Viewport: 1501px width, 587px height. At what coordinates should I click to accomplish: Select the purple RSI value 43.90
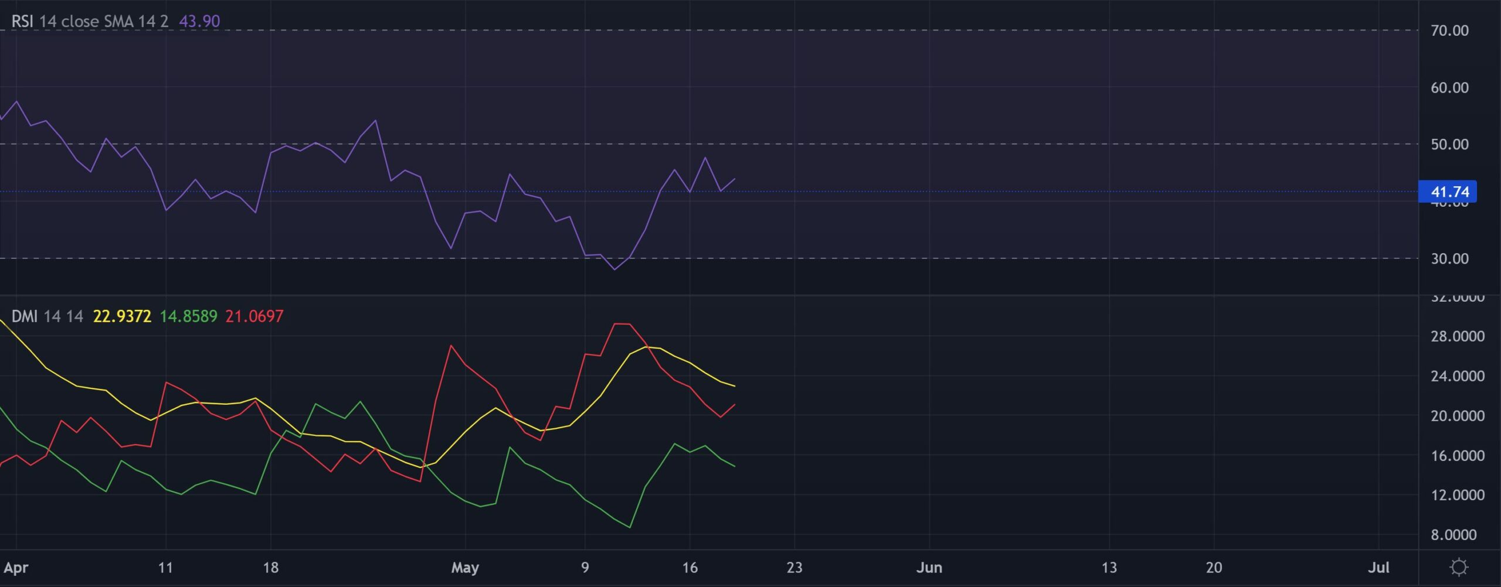pos(202,22)
